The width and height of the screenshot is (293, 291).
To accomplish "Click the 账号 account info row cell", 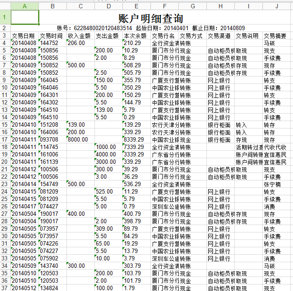I will point(150,28).
